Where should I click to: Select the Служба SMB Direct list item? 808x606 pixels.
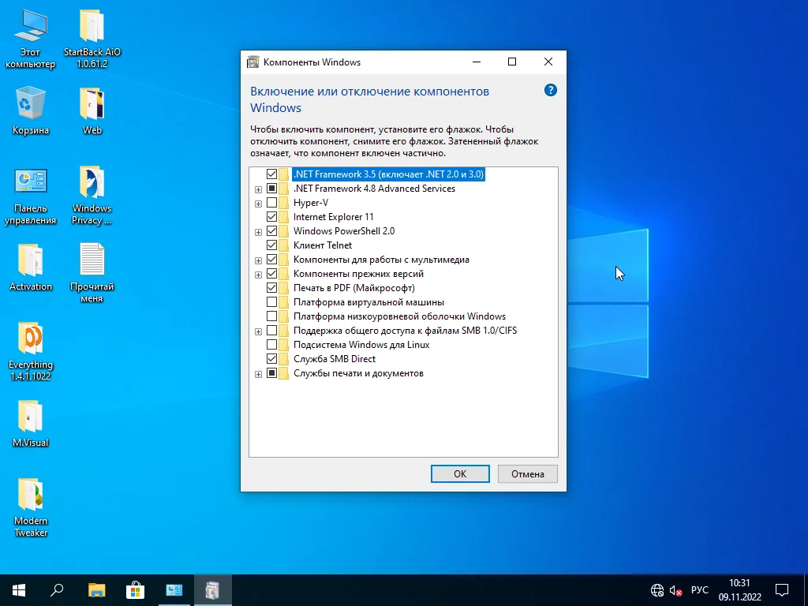(x=334, y=359)
